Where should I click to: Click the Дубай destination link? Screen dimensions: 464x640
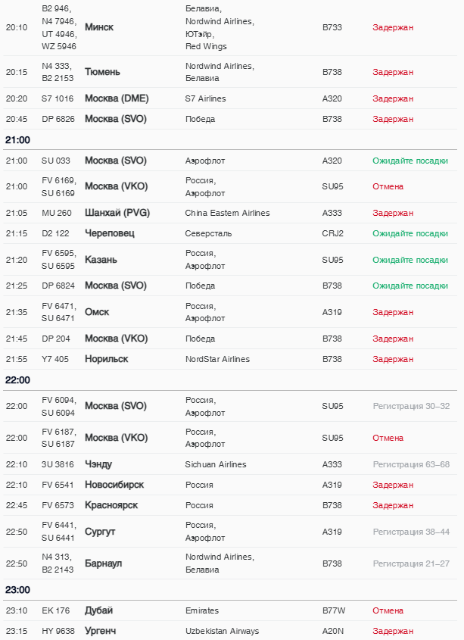98,610
